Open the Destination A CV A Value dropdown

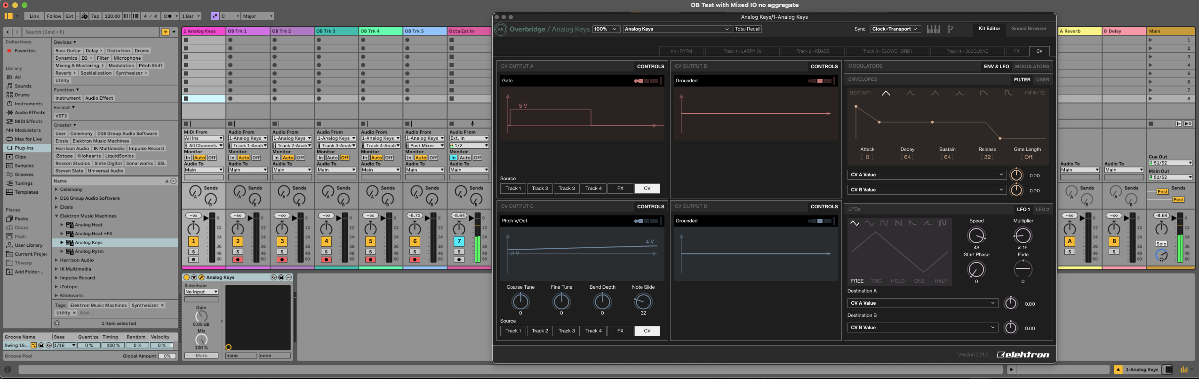tap(921, 303)
